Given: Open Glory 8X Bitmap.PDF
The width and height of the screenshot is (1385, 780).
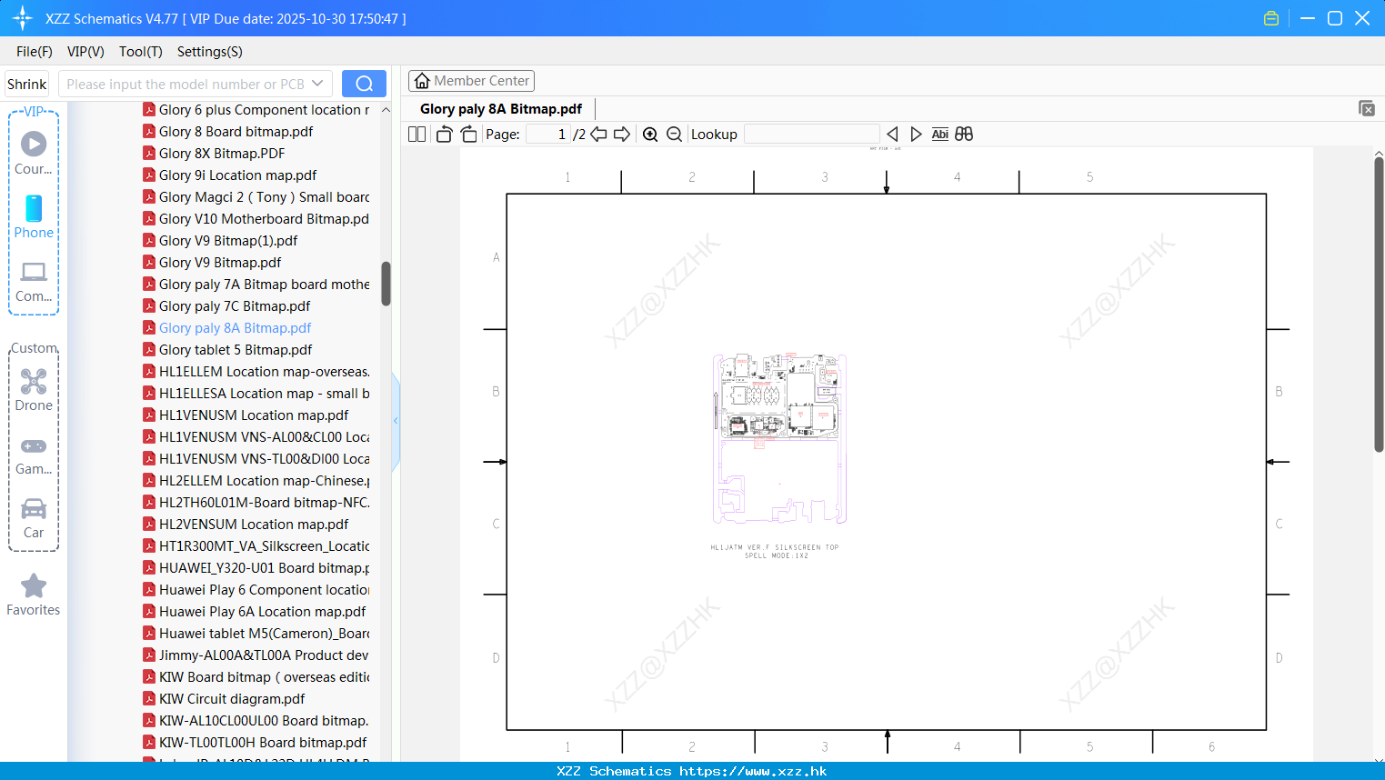Looking at the screenshot, I should pos(214,154).
